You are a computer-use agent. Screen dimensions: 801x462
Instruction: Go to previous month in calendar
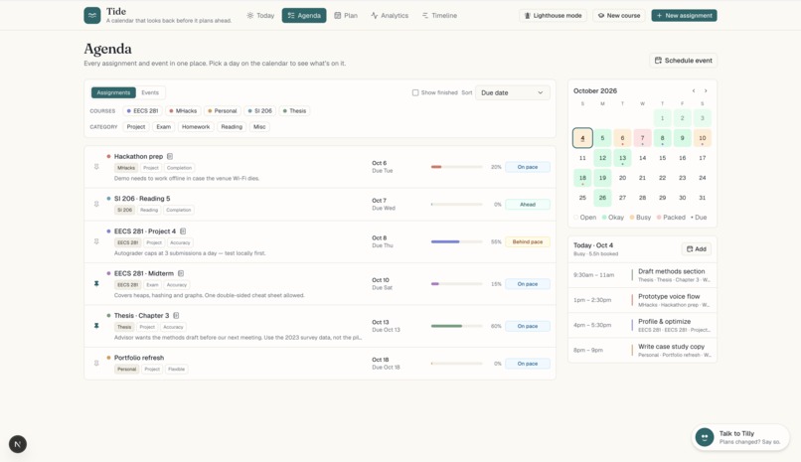pos(694,90)
